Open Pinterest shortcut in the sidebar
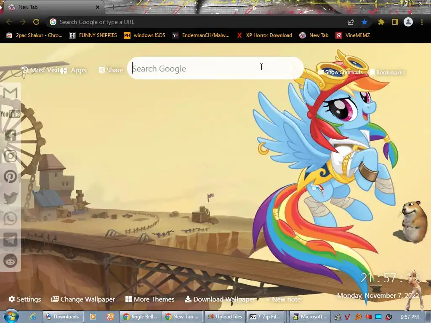 11,177
